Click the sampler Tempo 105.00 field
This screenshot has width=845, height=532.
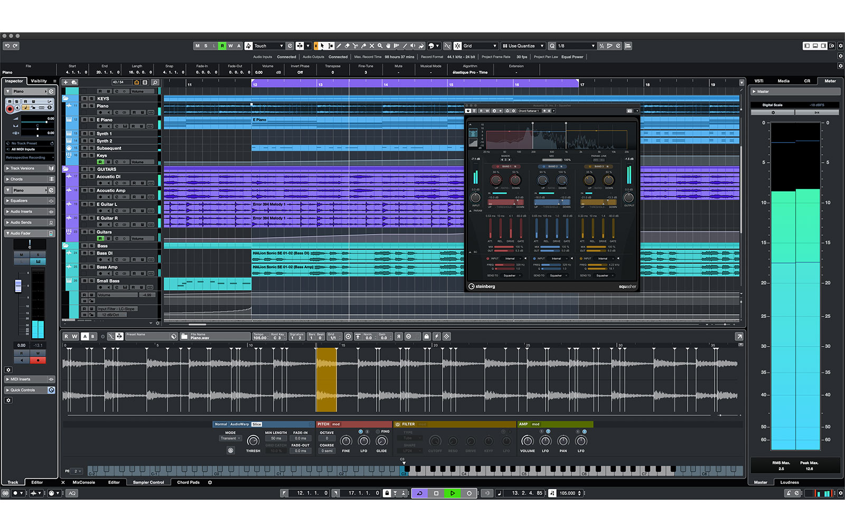[x=260, y=337]
